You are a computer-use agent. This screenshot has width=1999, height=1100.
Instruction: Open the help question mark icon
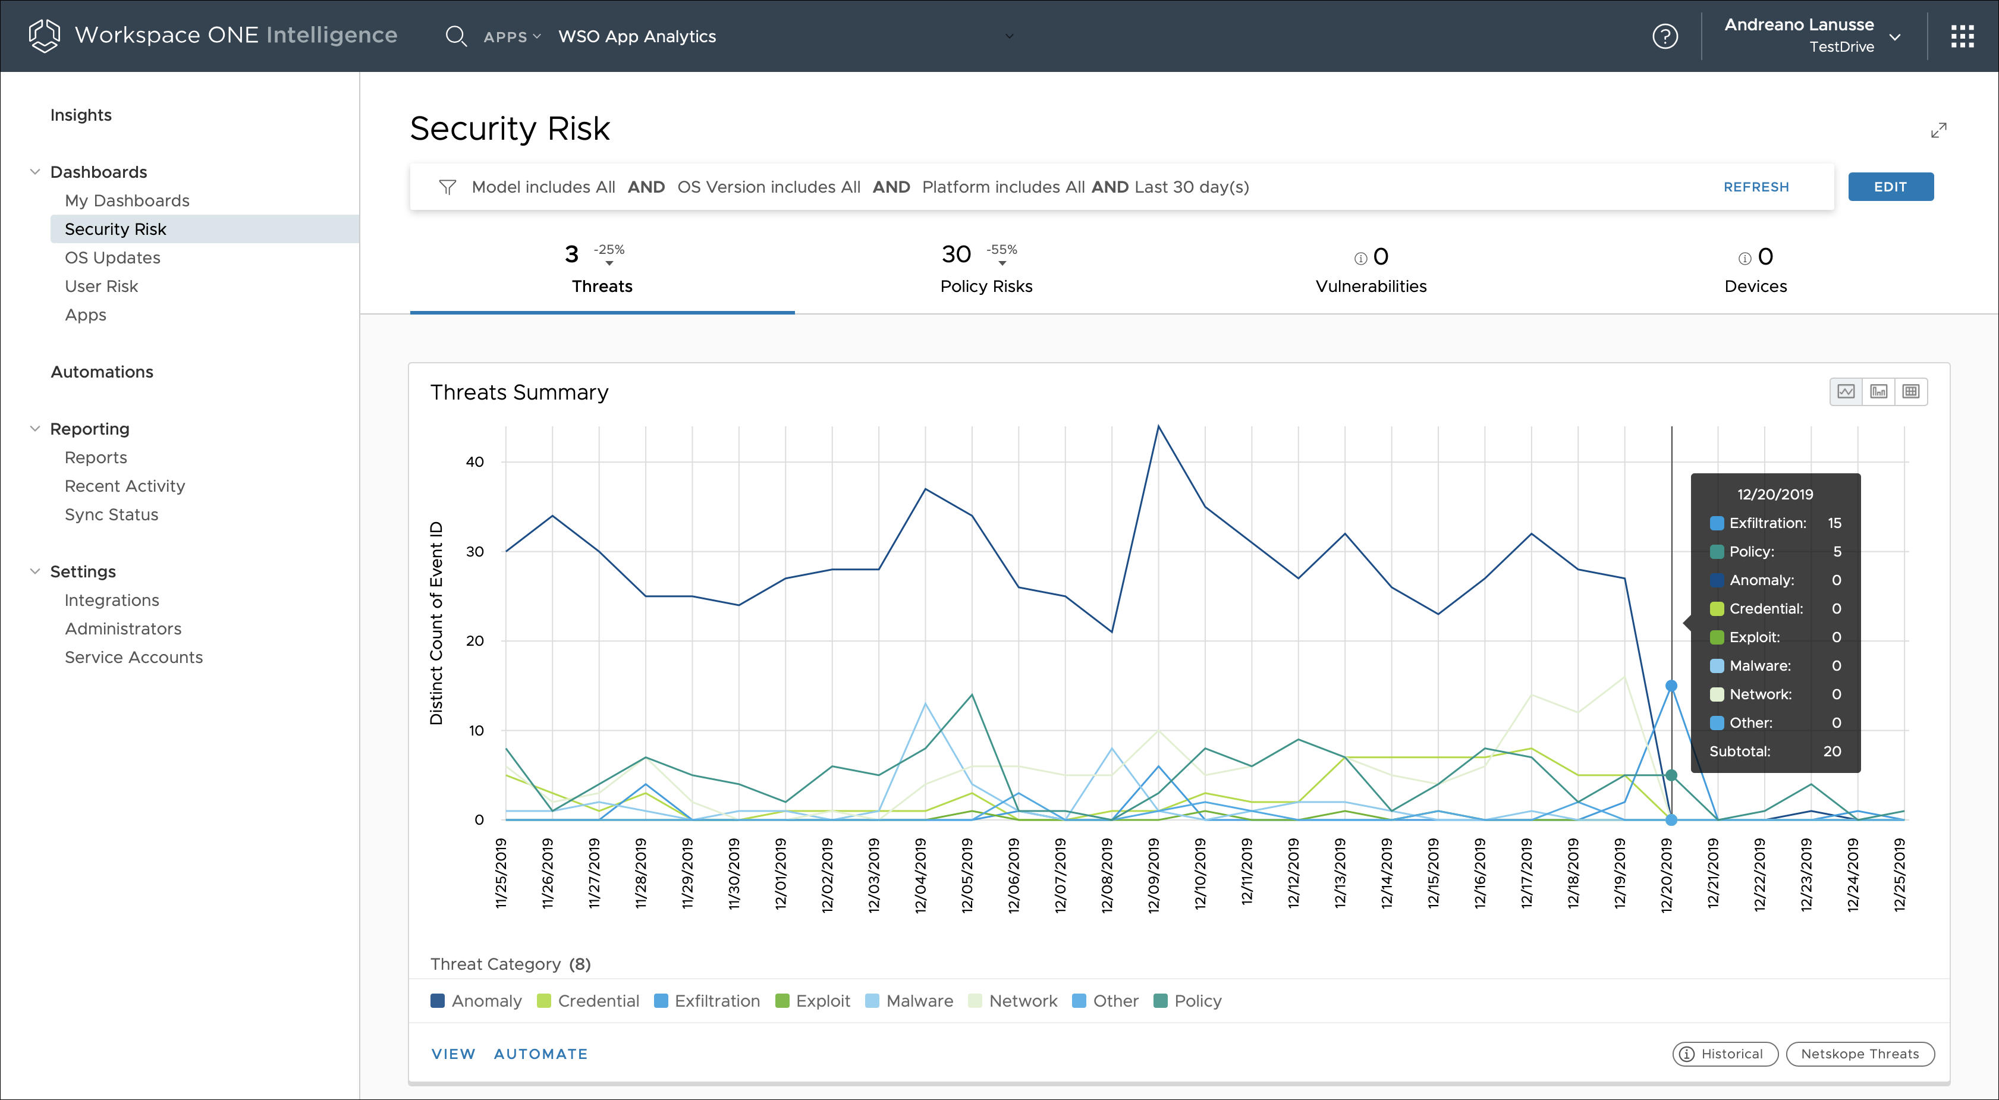pos(1664,36)
